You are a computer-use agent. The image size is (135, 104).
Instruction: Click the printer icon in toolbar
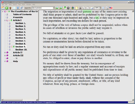pos(107,8)
